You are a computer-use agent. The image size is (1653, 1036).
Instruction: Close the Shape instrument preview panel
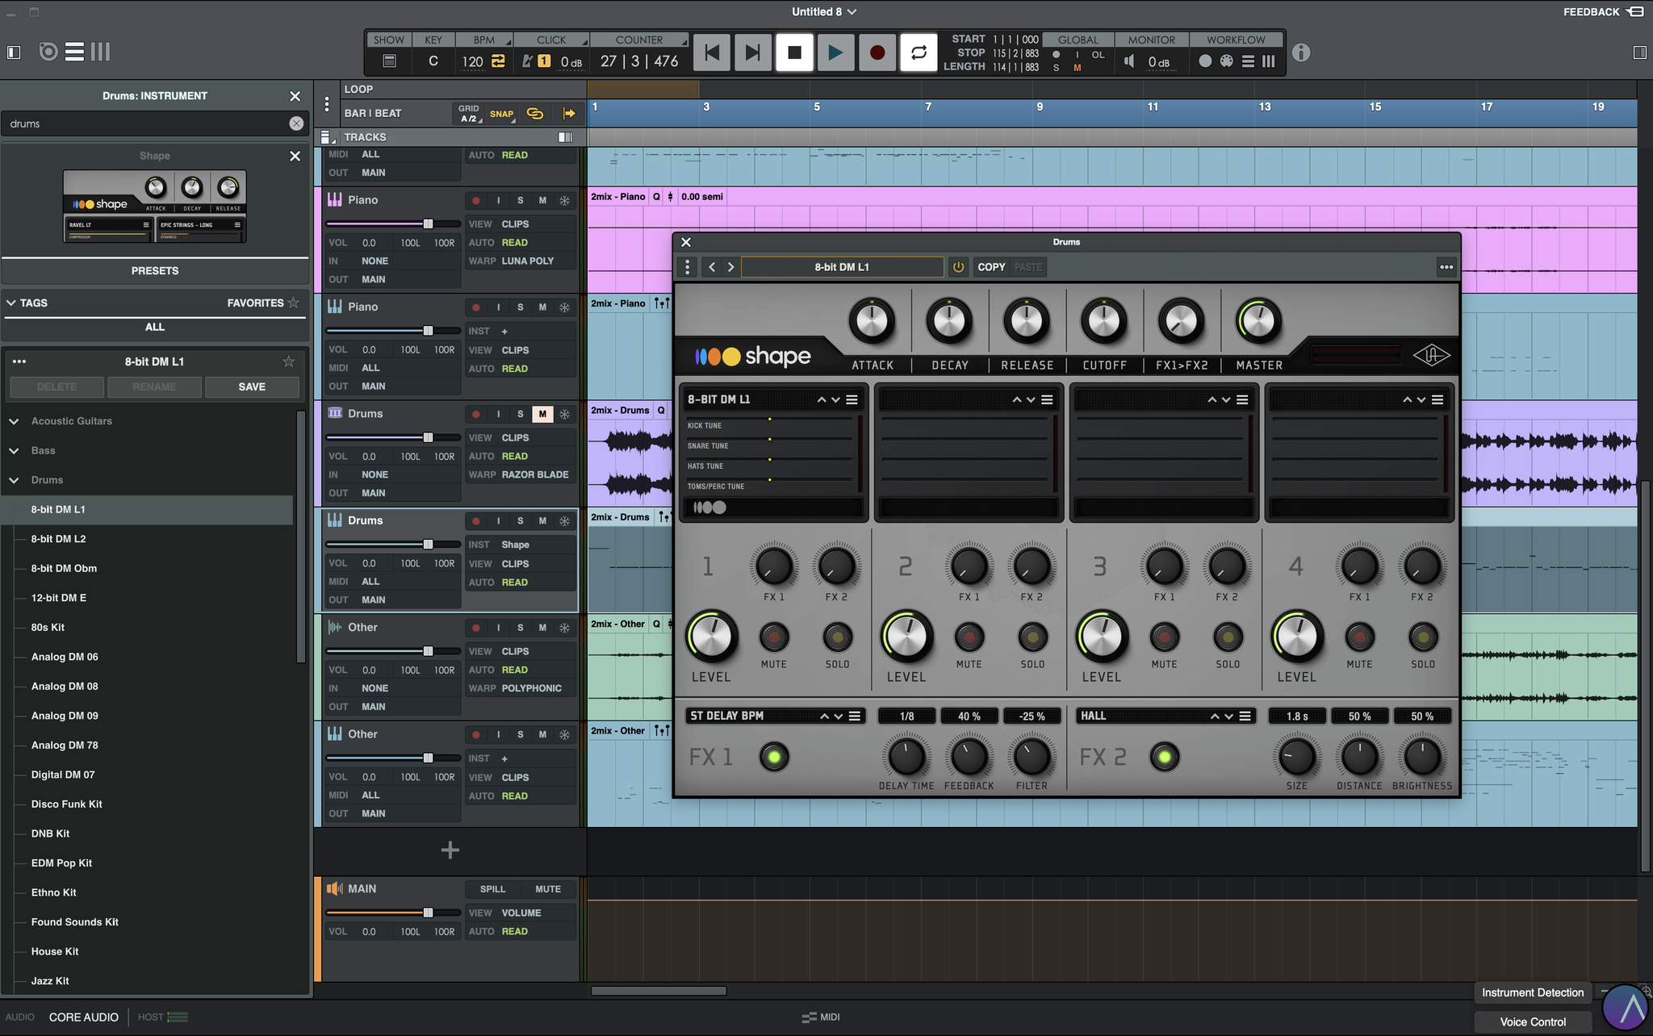(x=295, y=156)
